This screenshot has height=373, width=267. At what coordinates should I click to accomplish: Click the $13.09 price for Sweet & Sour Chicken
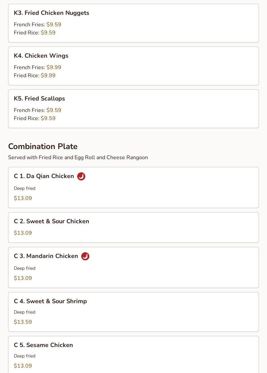tap(23, 233)
